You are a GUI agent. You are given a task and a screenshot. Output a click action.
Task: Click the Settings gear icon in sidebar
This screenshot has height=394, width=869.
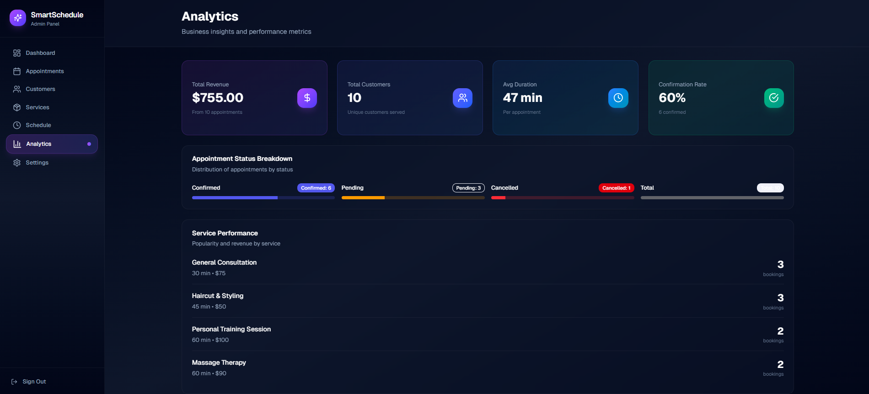[x=17, y=163]
